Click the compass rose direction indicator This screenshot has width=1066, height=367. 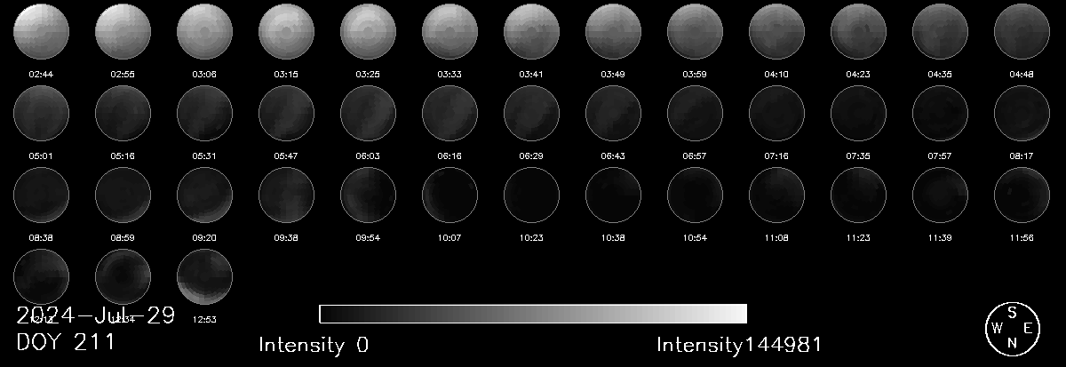pyautogui.click(x=1012, y=328)
